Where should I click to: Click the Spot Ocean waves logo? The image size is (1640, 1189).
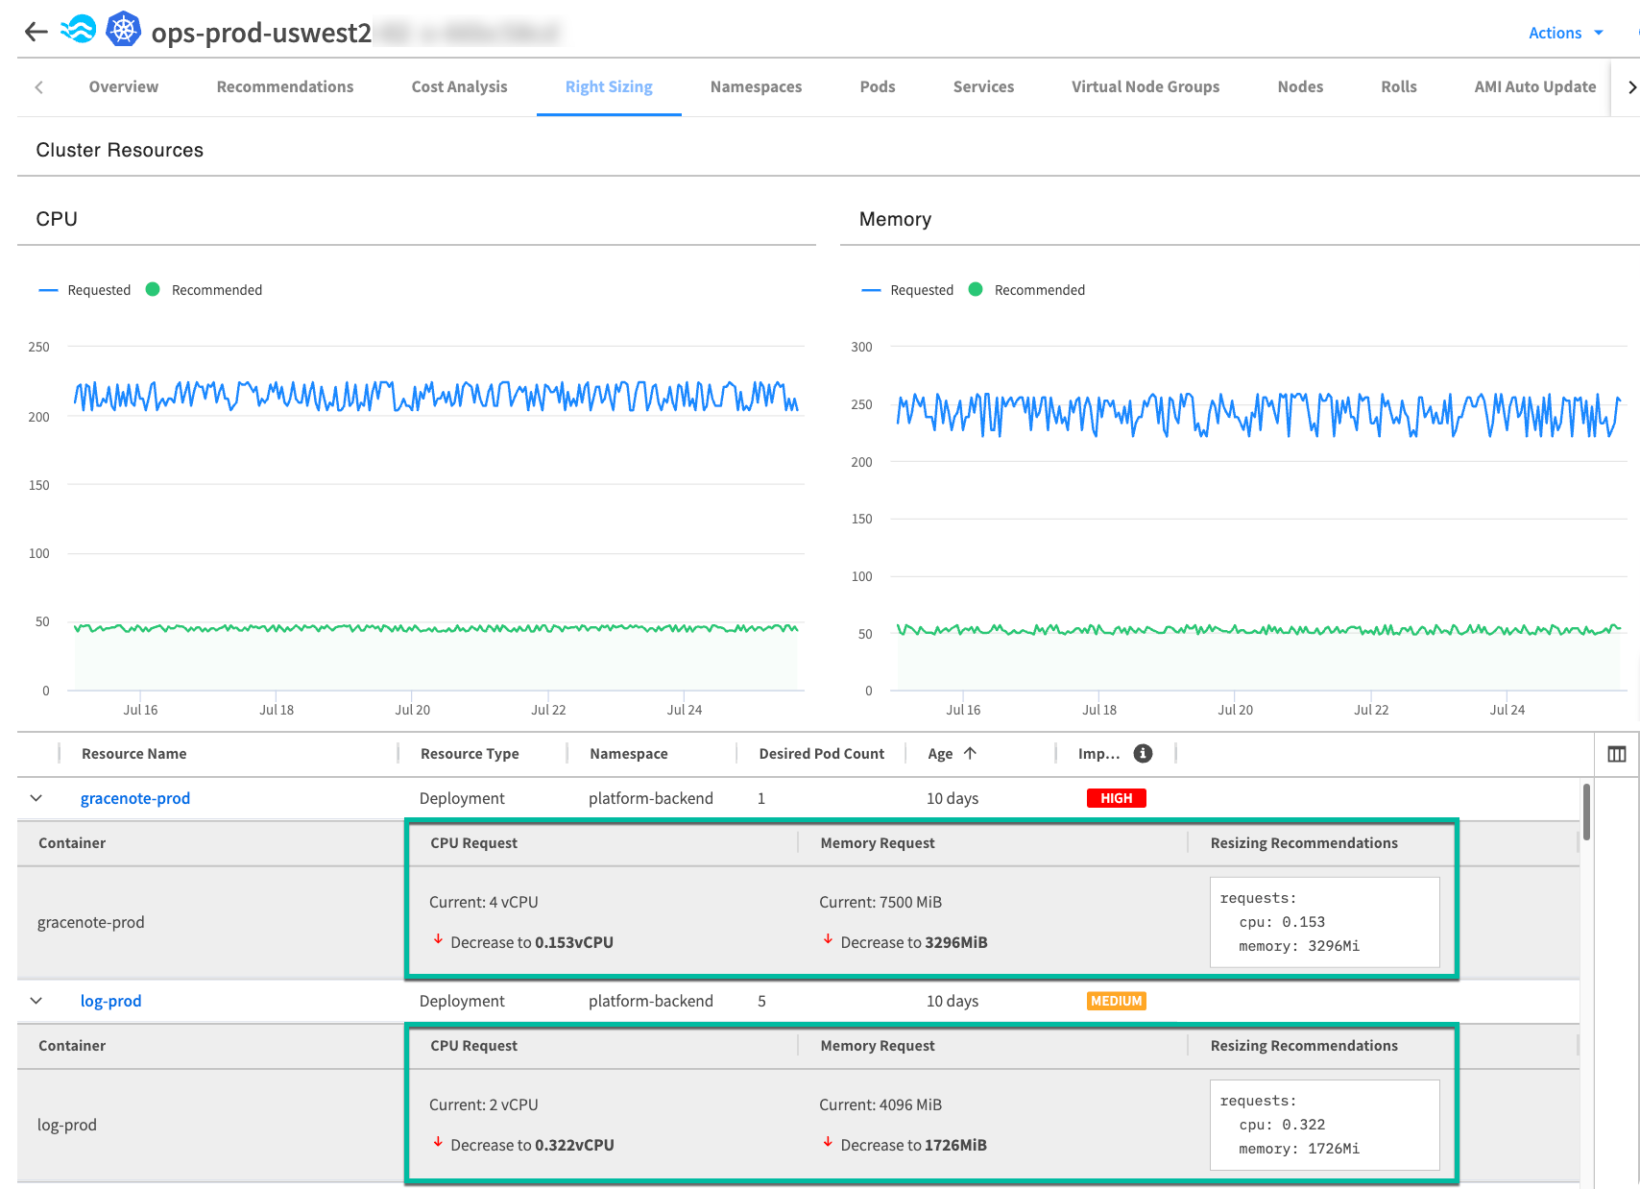click(79, 31)
